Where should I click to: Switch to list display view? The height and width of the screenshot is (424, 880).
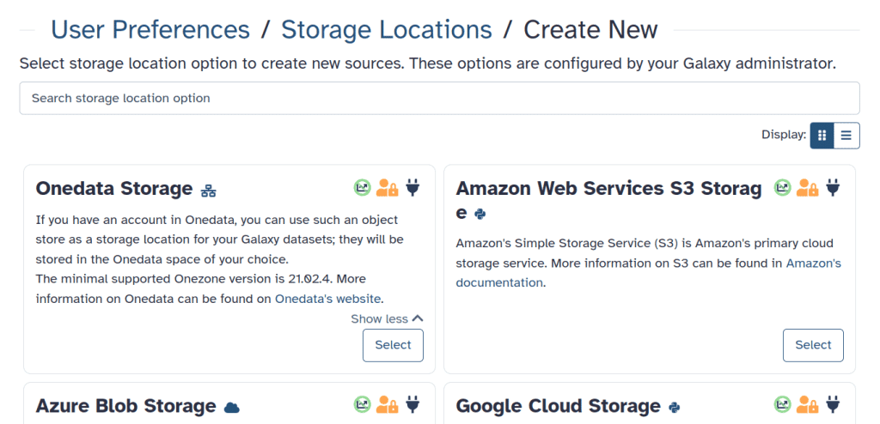(x=846, y=135)
